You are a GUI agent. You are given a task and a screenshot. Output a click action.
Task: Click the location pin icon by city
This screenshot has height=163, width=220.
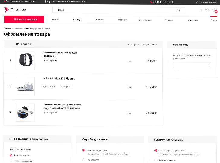tap(5, 2)
